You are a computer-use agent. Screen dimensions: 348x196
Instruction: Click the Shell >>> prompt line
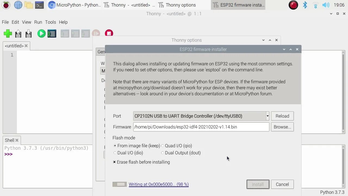tap(8, 154)
